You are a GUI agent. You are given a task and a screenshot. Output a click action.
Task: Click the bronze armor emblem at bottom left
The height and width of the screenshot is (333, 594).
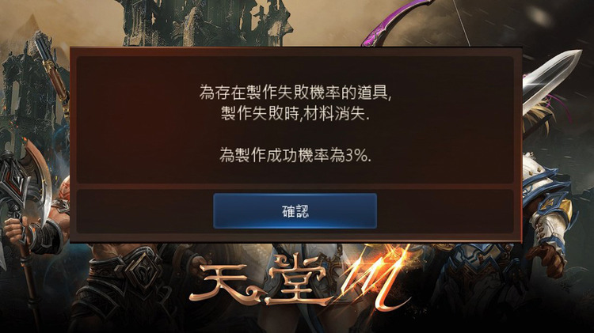point(142,271)
